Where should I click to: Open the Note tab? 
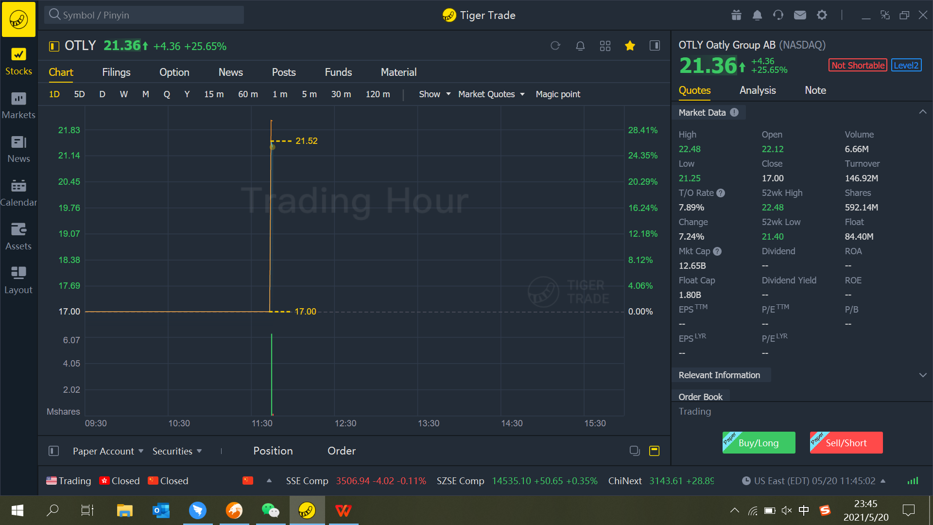[815, 90]
